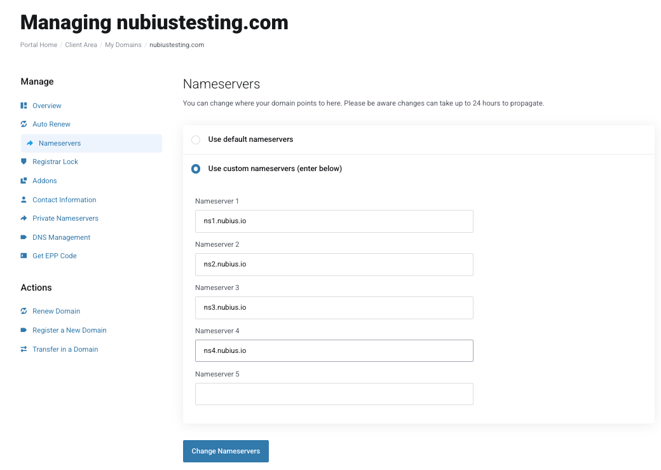Click the Registrar Lock shield icon
Viewport: 661px width, 470px height.
24,162
